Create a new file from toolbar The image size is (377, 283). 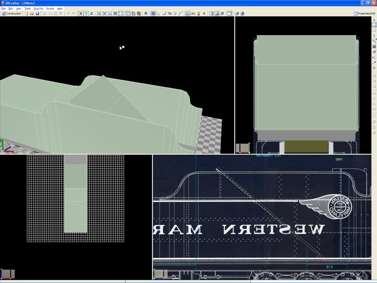click(27, 14)
